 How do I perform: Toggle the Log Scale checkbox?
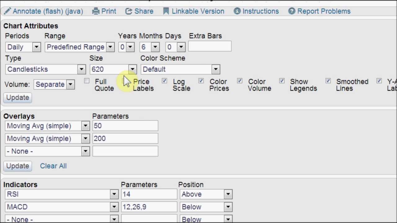(164, 81)
